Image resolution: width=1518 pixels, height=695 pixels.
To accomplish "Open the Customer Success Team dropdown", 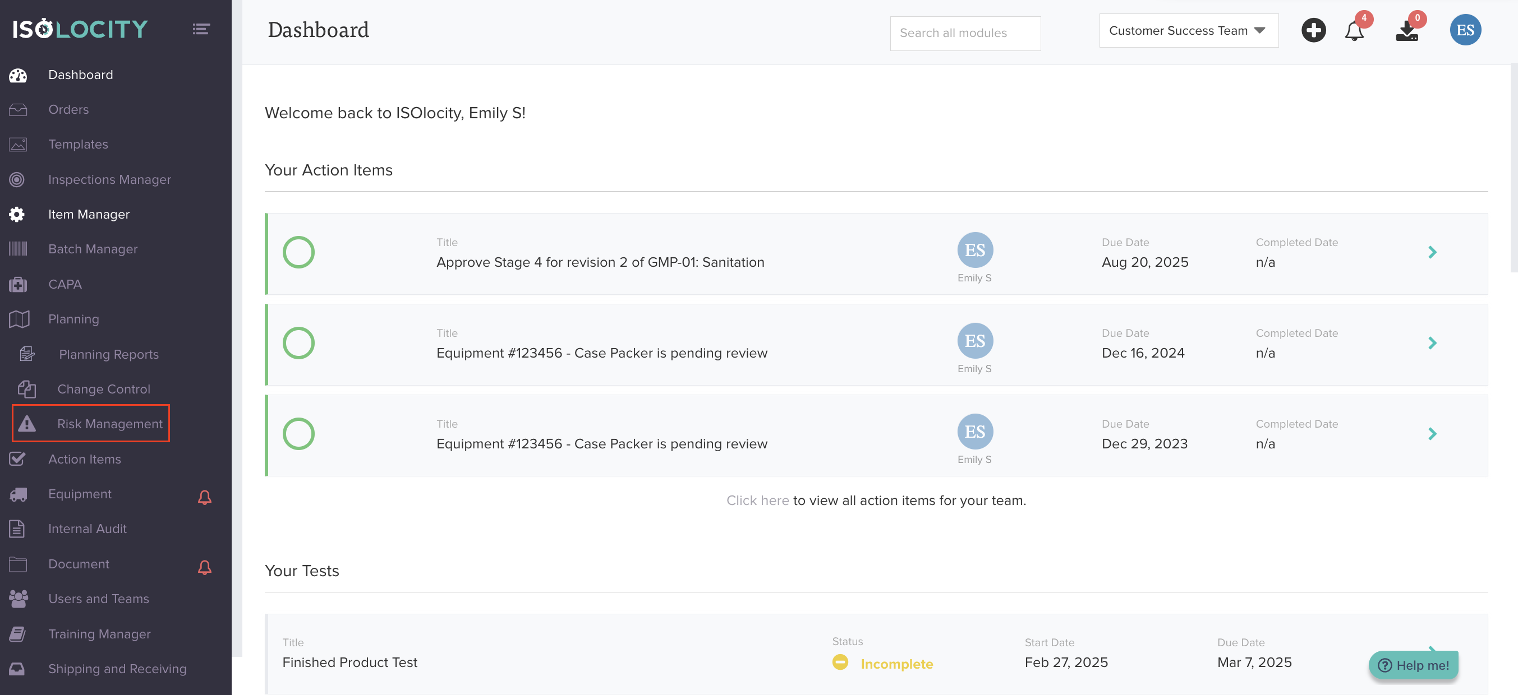I will (1188, 31).
